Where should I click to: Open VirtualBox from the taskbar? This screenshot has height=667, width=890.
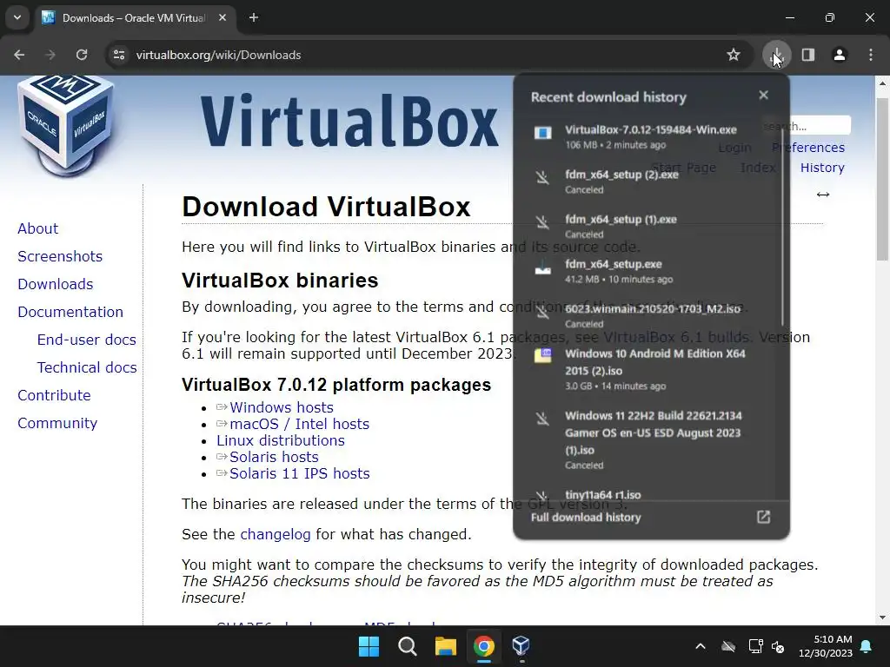pos(521,646)
